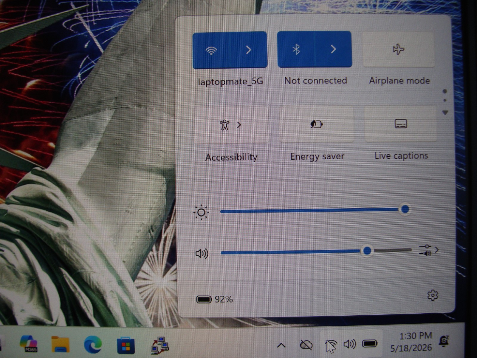The image size is (477, 358).
Task: Click the brightness sun icon
Action: click(x=201, y=212)
